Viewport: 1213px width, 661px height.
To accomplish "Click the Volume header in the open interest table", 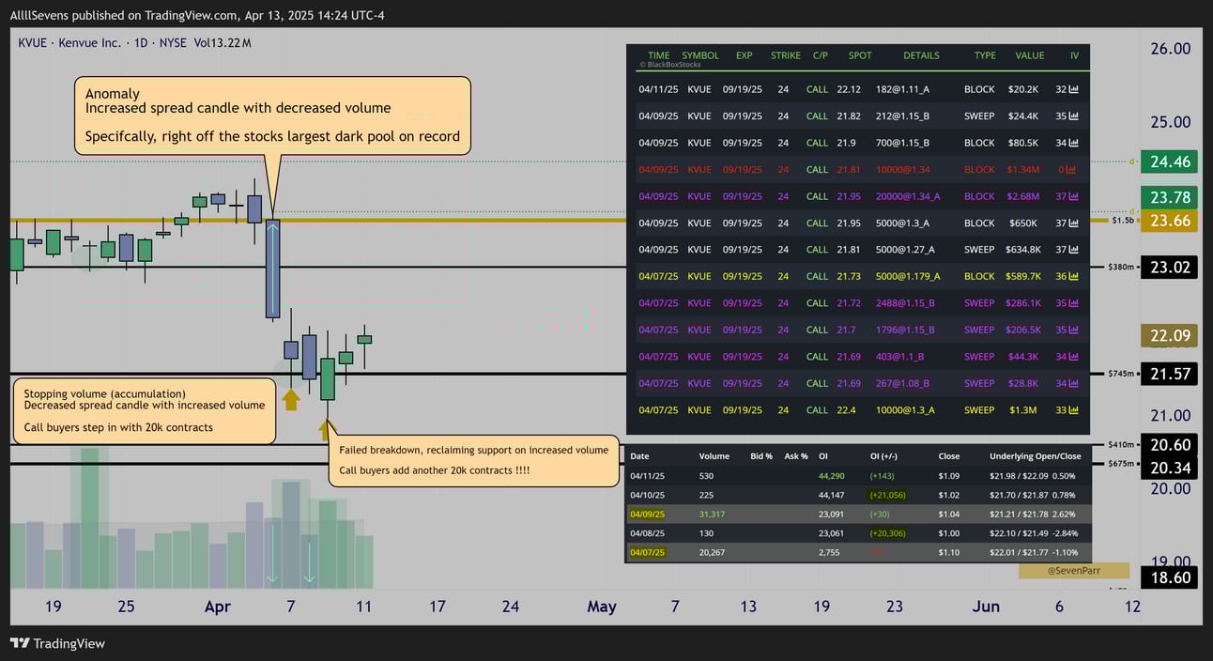I will [x=714, y=456].
